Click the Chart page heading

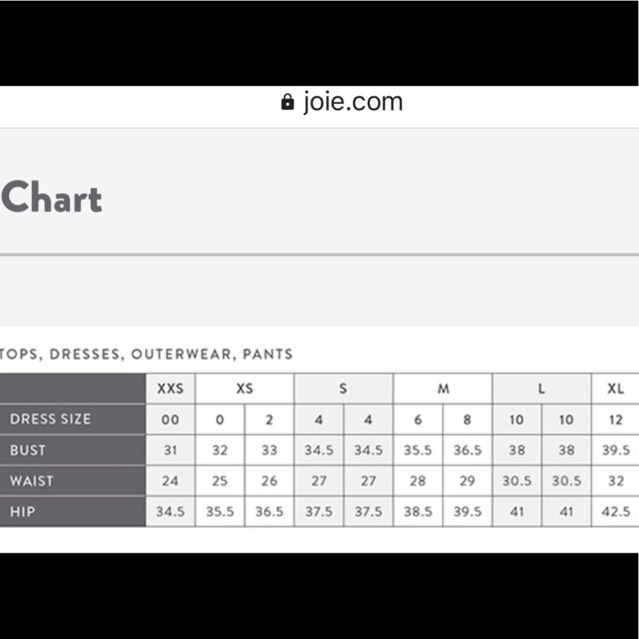coord(51,197)
